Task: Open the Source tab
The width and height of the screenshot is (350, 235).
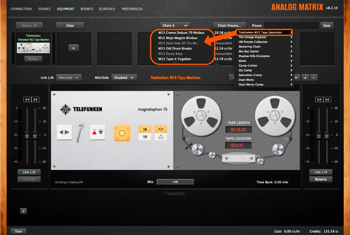Action: tap(44, 9)
